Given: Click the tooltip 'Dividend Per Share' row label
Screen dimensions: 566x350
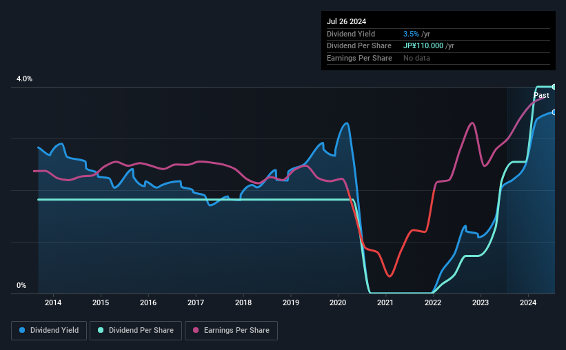Looking at the screenshot, I should 359,46.
